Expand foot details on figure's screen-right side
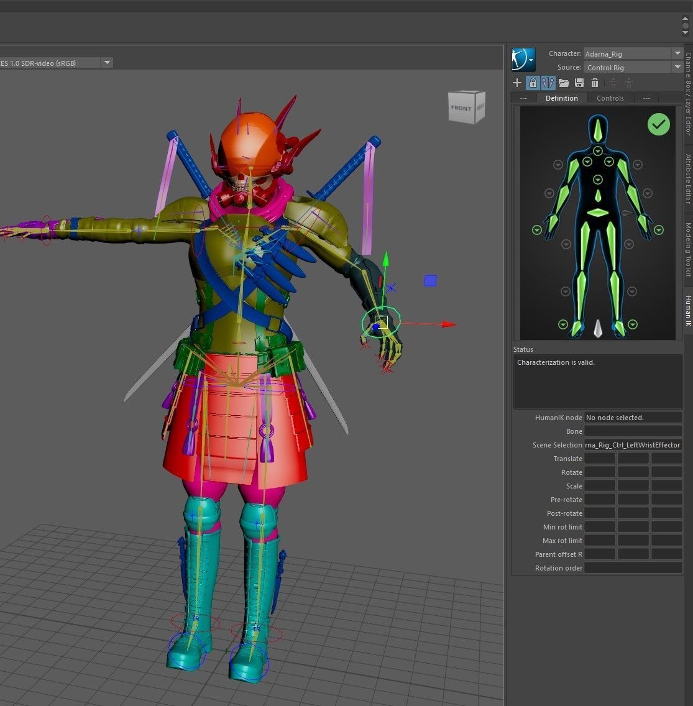 (633, 324)
